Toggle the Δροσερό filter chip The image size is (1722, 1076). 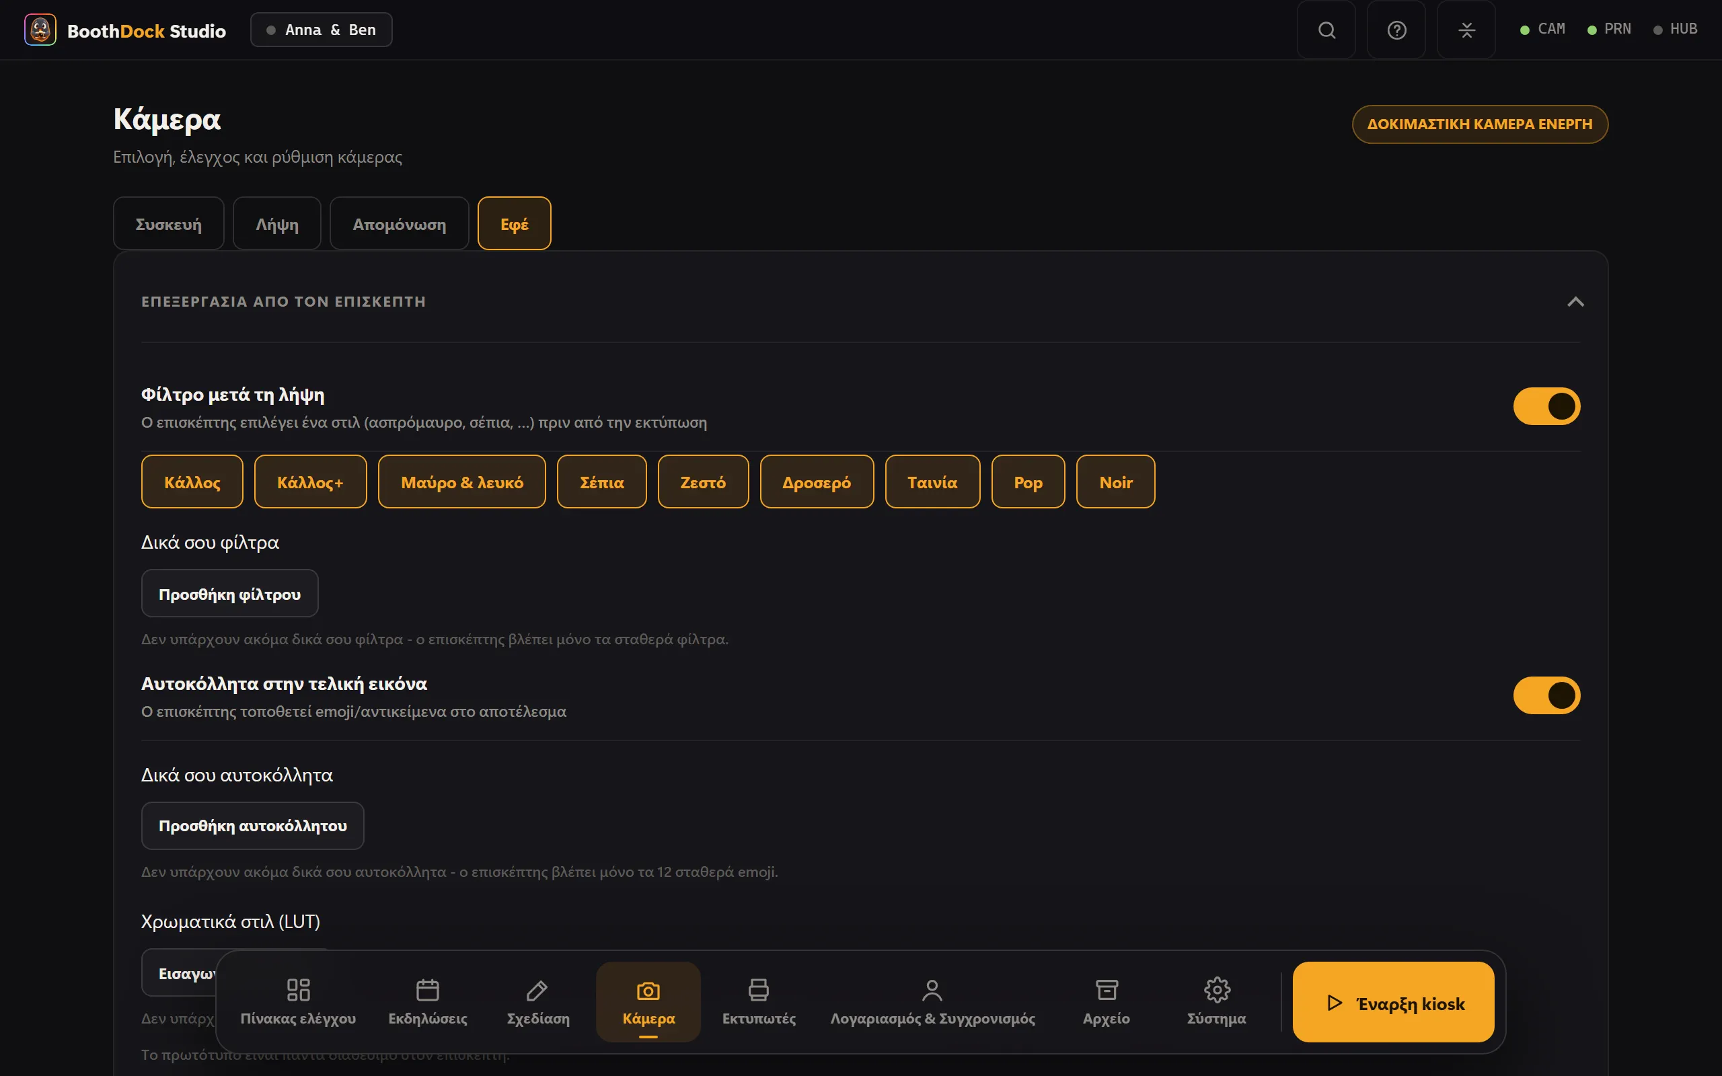click(x=817, y=482)
